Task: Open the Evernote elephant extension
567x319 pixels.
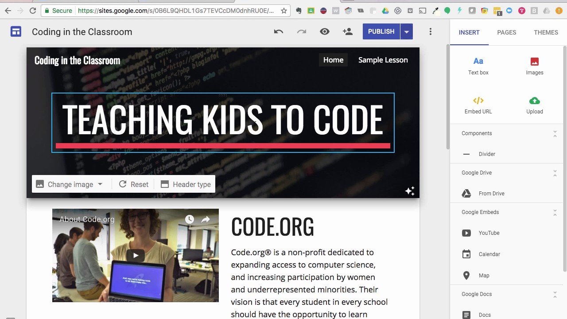Action: (x=299, y=11)
